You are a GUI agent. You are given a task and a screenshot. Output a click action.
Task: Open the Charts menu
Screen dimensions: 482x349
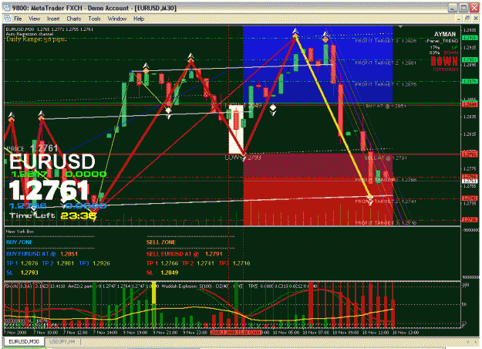74,19
